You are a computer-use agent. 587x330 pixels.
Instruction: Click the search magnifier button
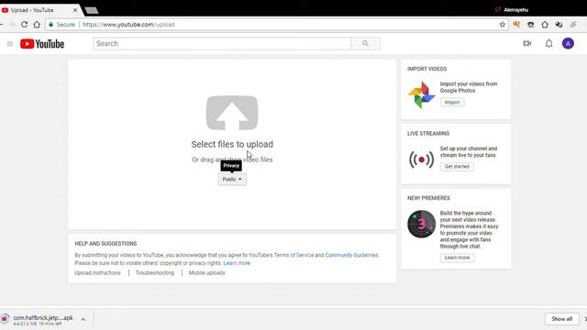pos(365,43)
